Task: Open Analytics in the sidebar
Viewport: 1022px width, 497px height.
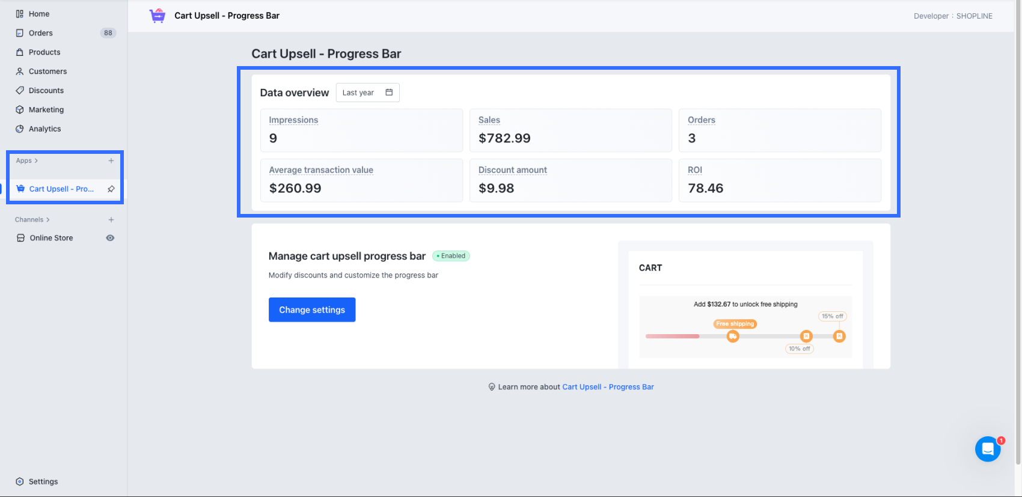Action: coord(44,129)
